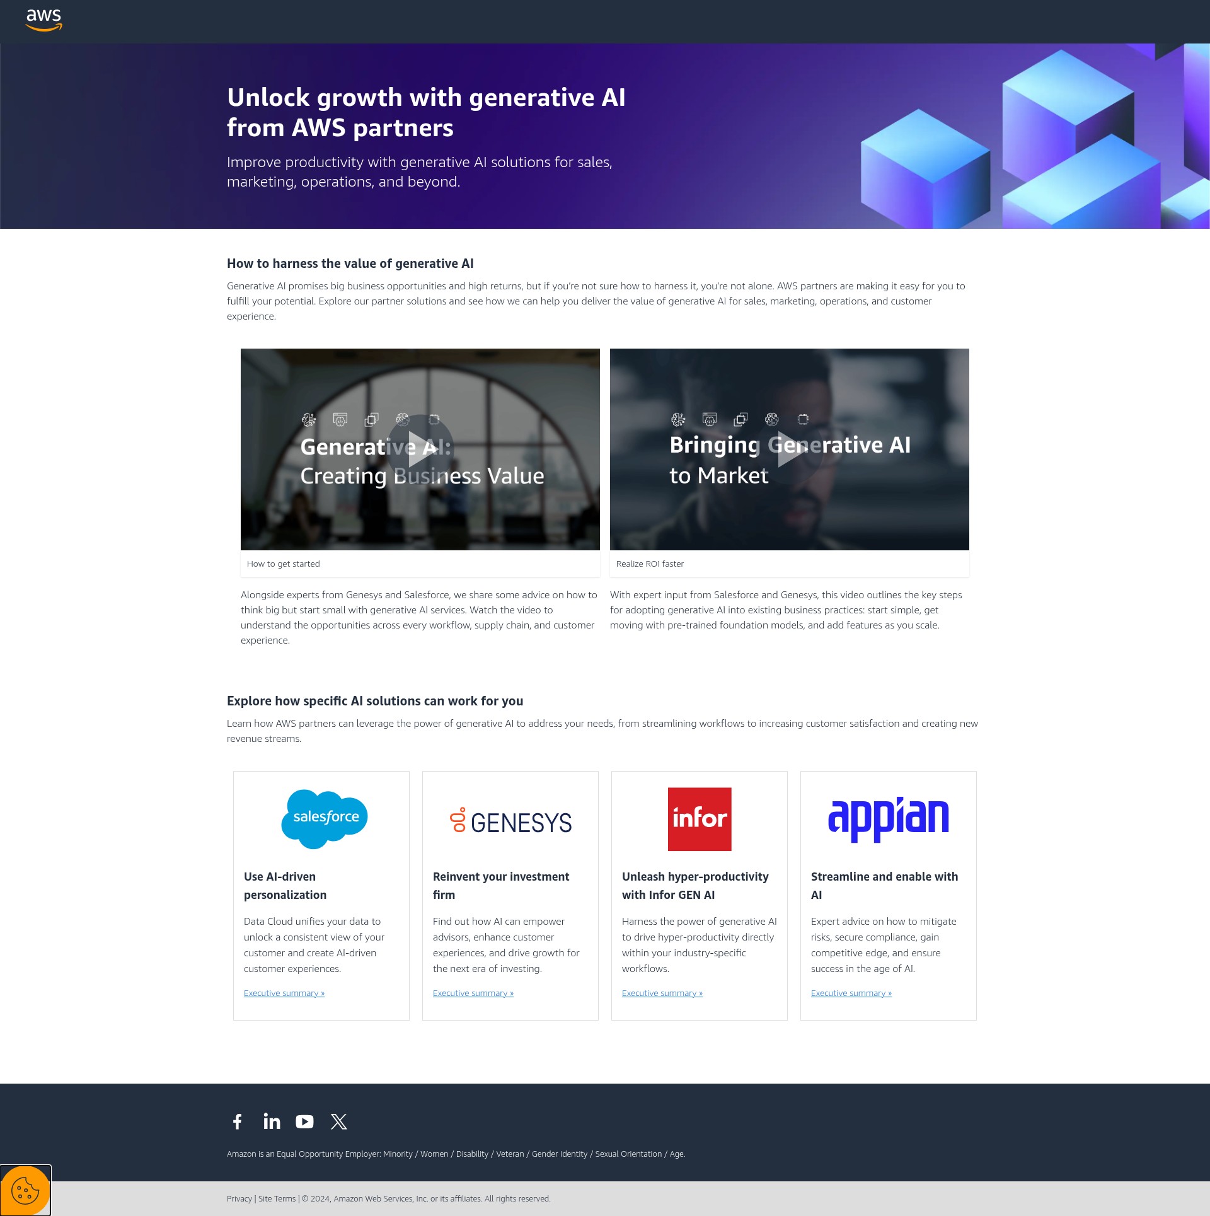Click 'Alongside experts from Genesys and Salesforce' paragraph
This screenshot has height=1216, width=1210.
click(x=419, y=617)
